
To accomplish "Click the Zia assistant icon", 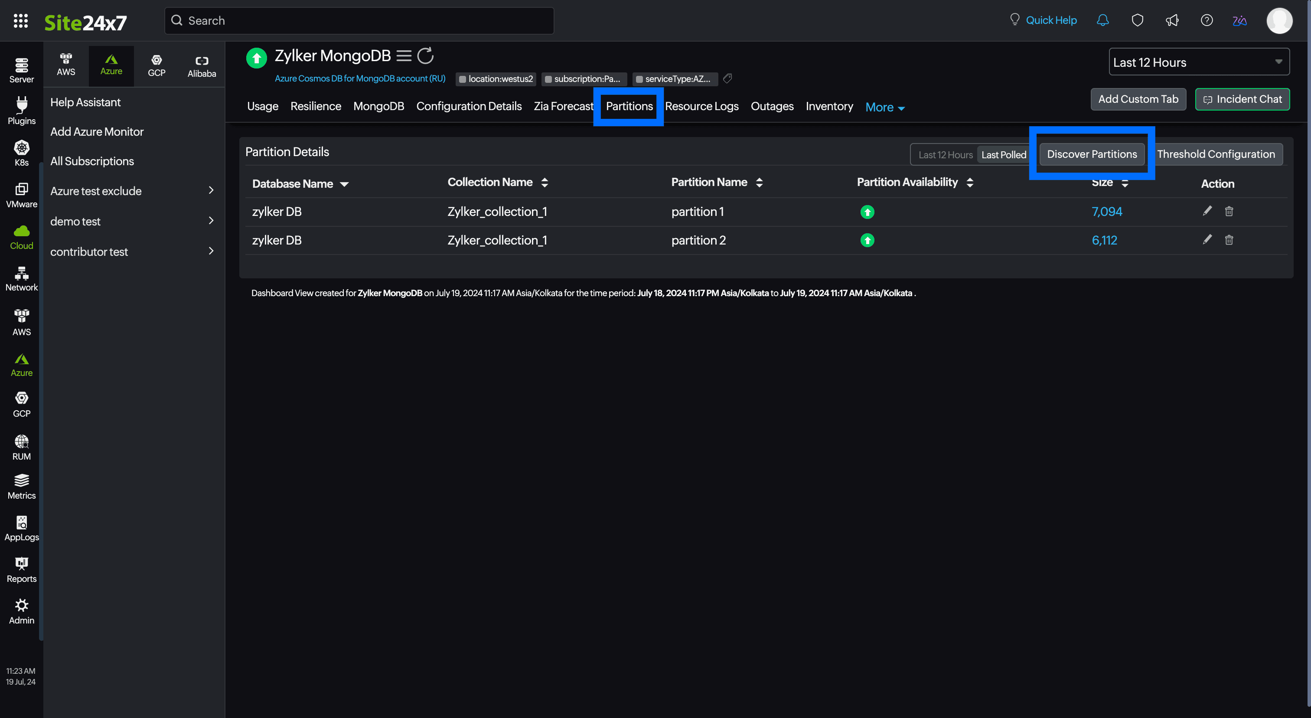I will (1240, 20).
